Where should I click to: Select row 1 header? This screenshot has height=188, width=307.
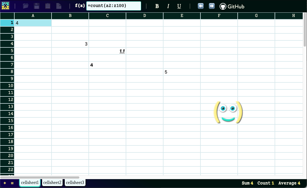[x=7, y=23]
